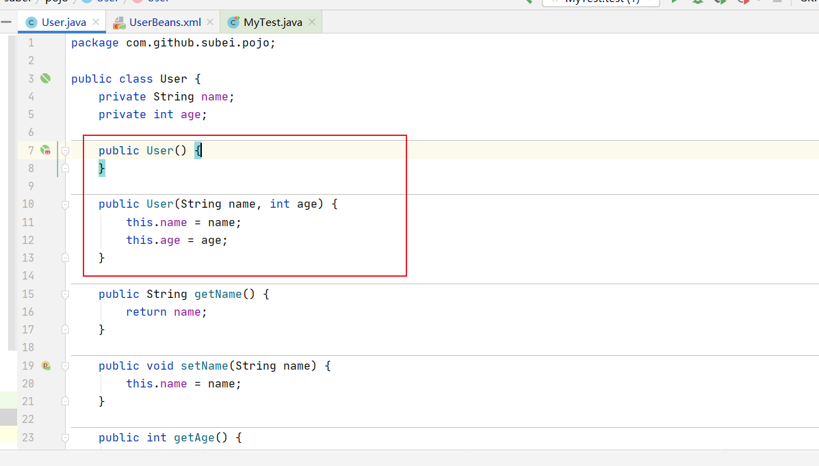The width and height of the screenshot is (819, 466).
Task: Click the MyTest.java class icon in tab
Action: pos(234,23)
